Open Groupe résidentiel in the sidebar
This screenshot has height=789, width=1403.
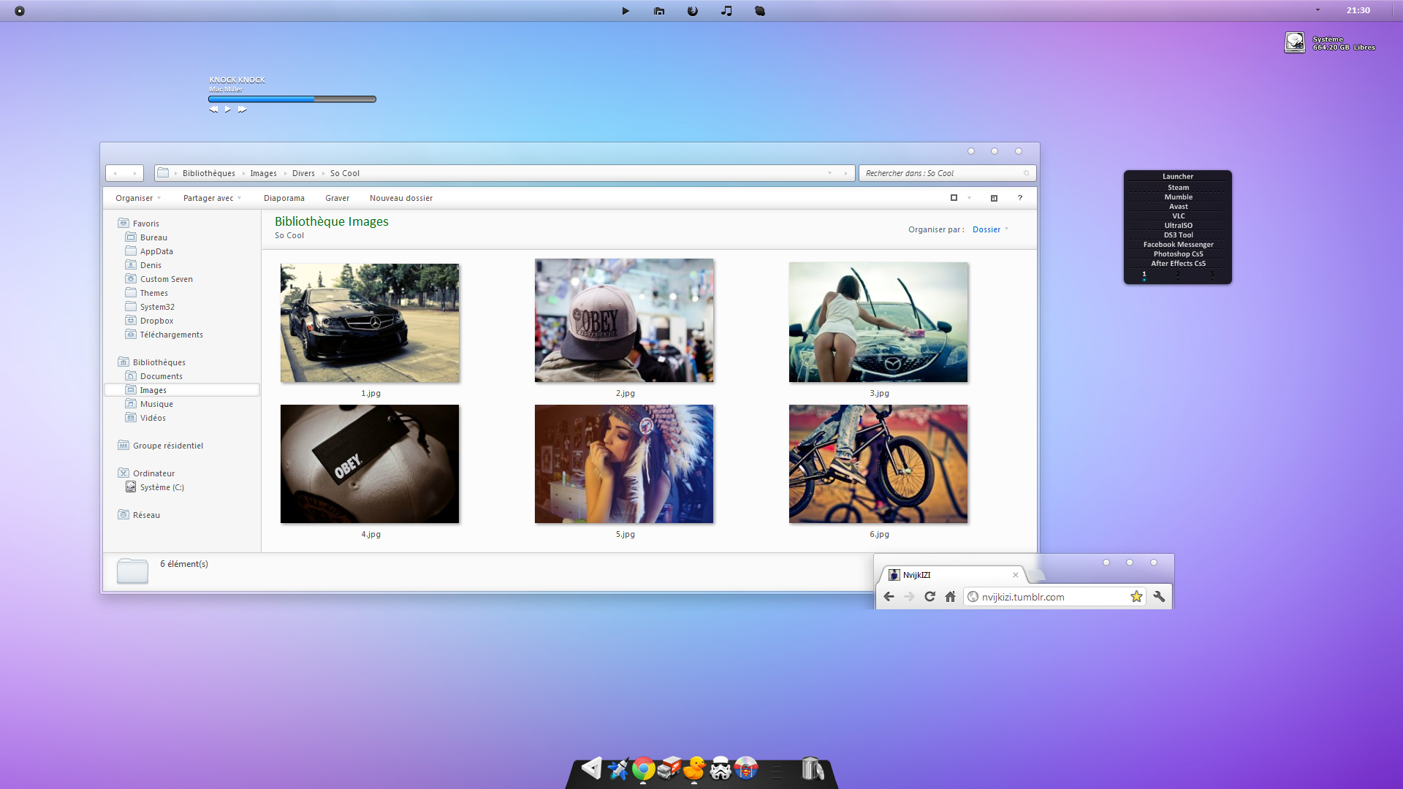167,446
